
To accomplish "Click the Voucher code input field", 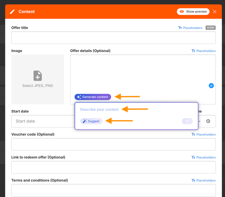I will click(113, 144).
